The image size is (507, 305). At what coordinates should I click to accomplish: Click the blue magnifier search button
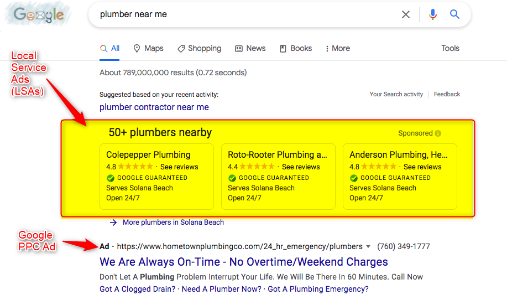point(454,14)
